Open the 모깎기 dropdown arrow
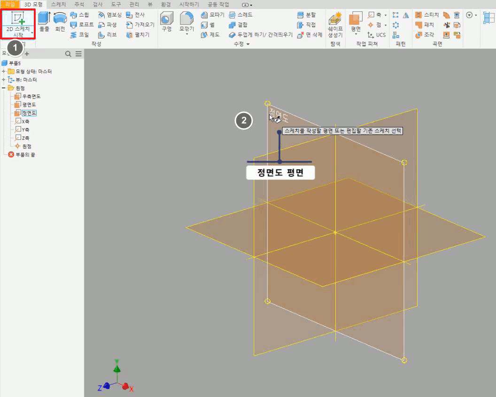496x397 pixels. pos(186,34)
